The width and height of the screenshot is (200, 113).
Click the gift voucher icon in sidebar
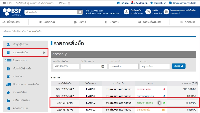pyautogui.click(x=8, y=68)
